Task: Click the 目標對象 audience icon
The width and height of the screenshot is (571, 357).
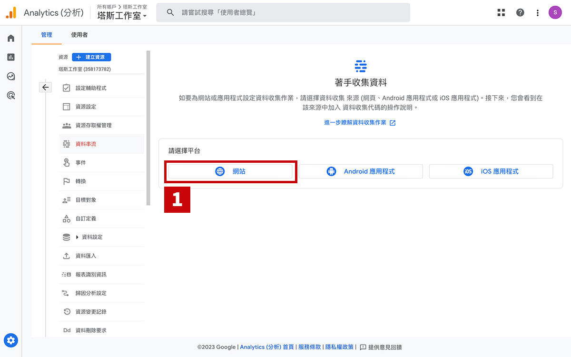Action: pyautogui.click(x=67, y=200)
